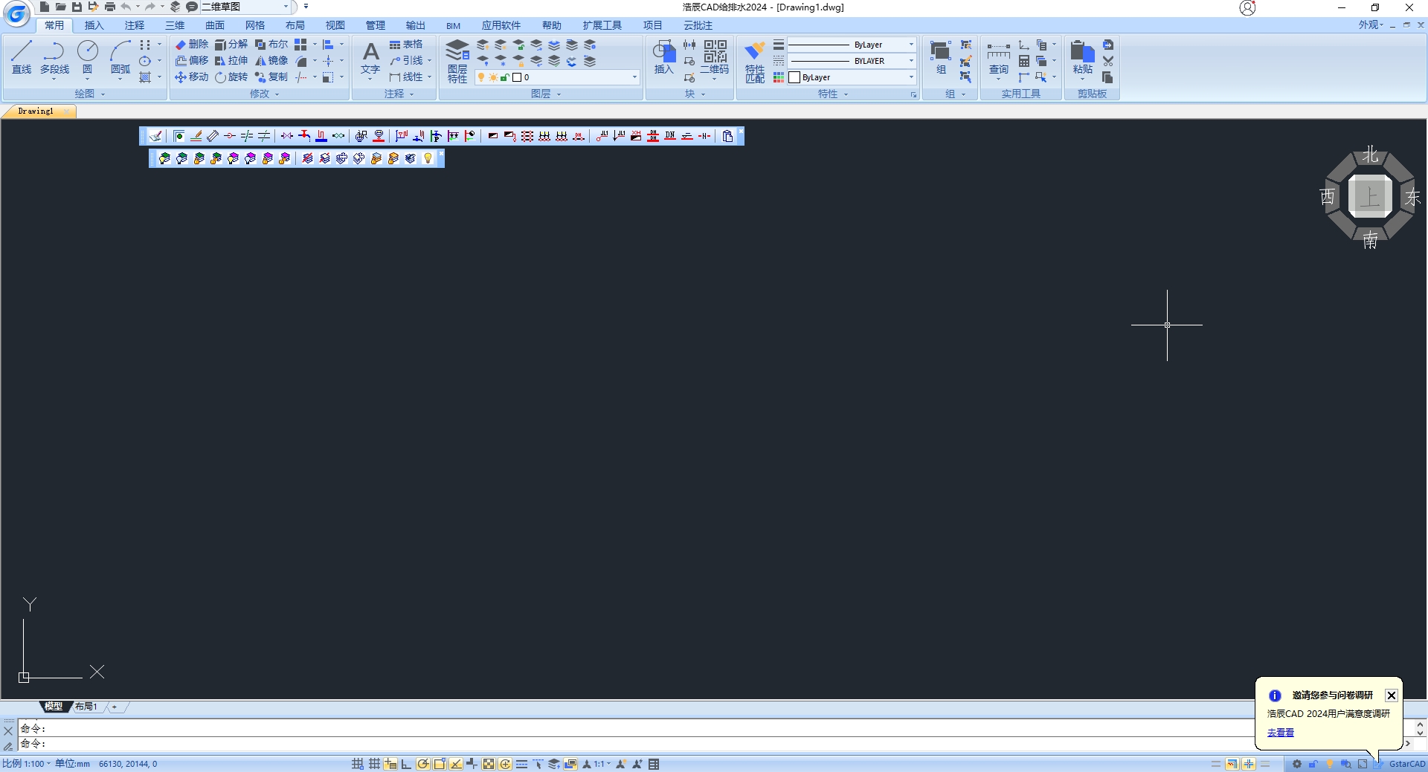Click the light bulb icon in floating toolbar
The image size is (1428, 772).
click(x=428, y=158)
